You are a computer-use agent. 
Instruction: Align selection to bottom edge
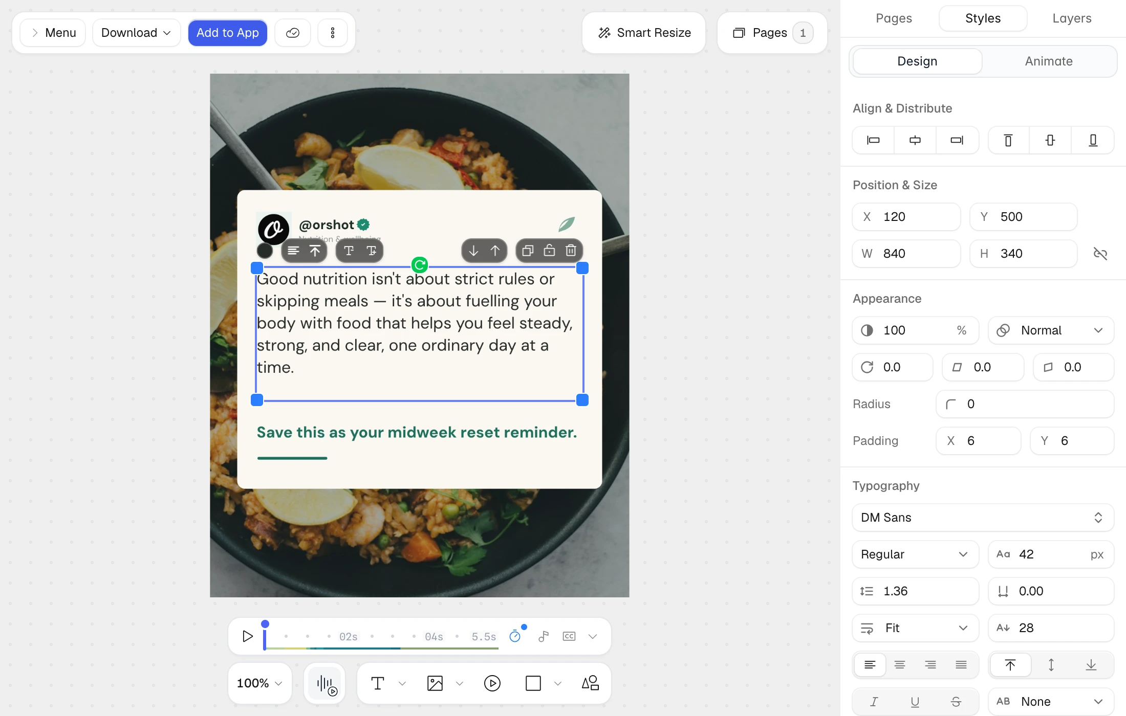1093,140
